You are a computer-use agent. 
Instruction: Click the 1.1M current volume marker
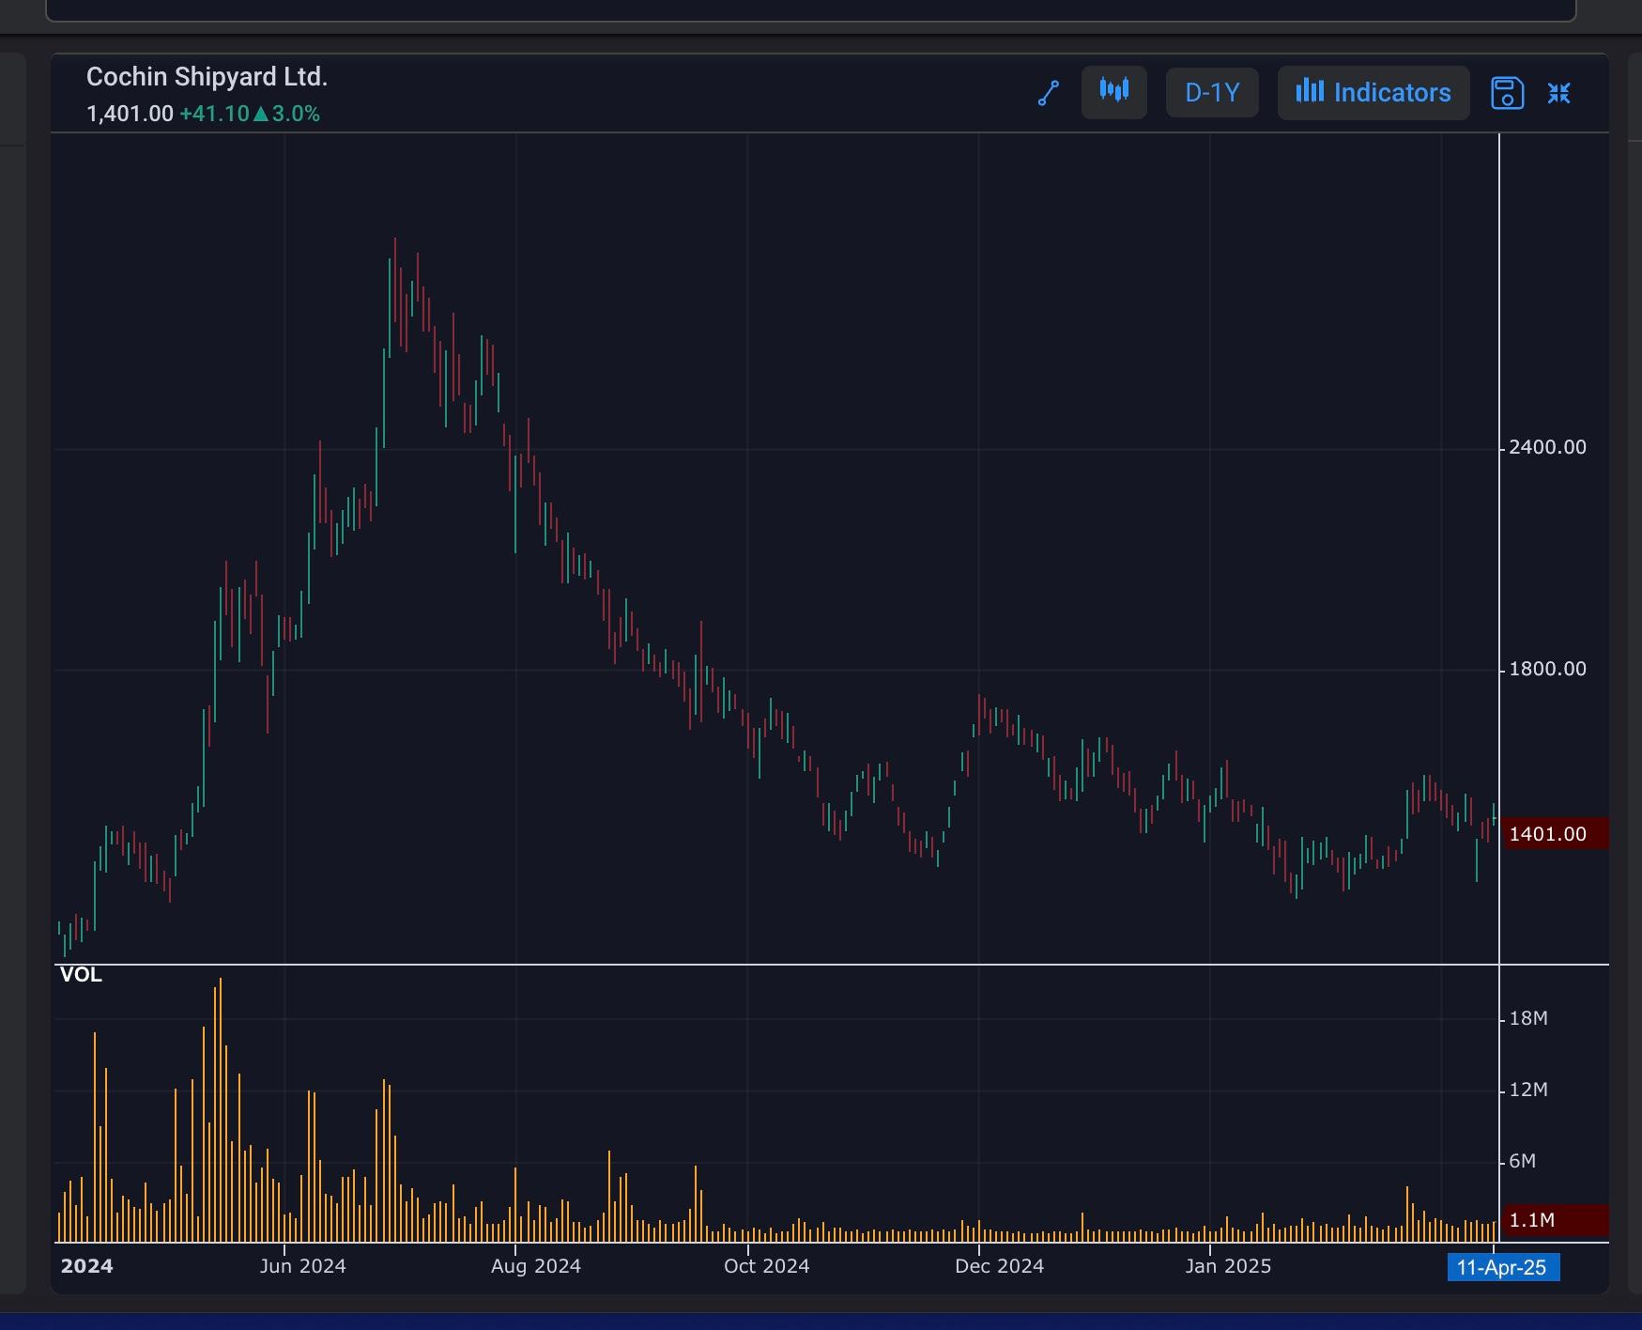(x=1556, y=1220)
